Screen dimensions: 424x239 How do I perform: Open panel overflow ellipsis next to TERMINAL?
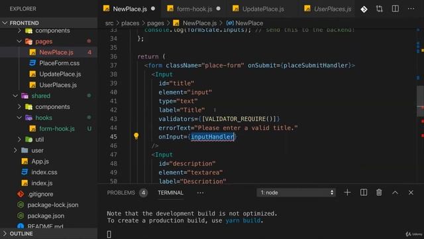pos(200,193)
